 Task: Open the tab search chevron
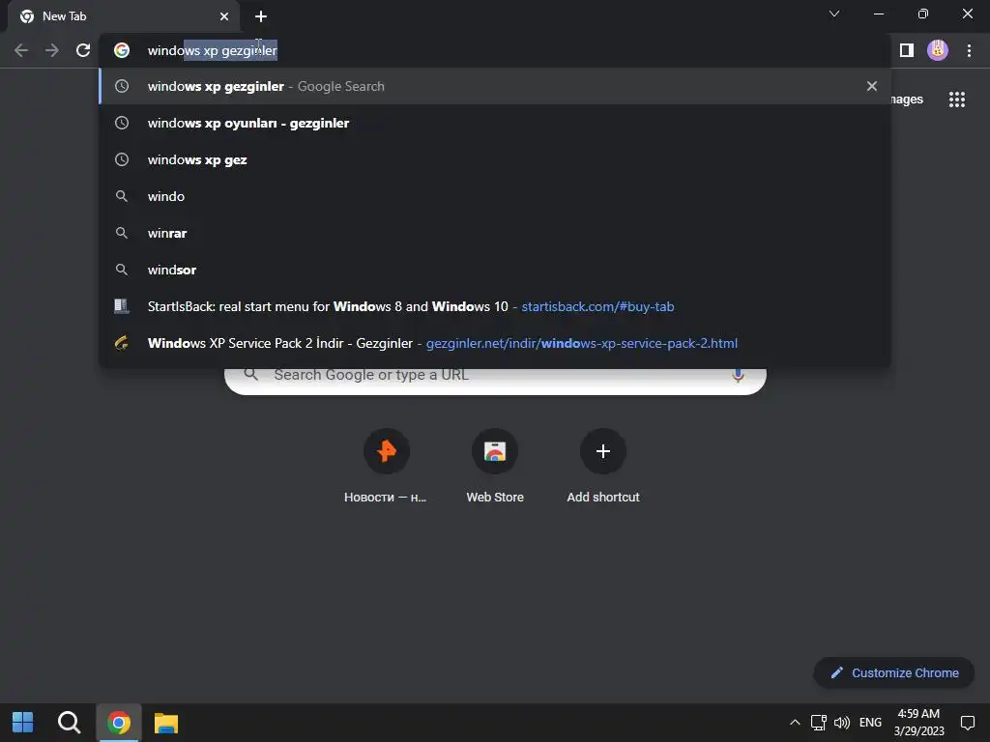(x=834, y=14)
